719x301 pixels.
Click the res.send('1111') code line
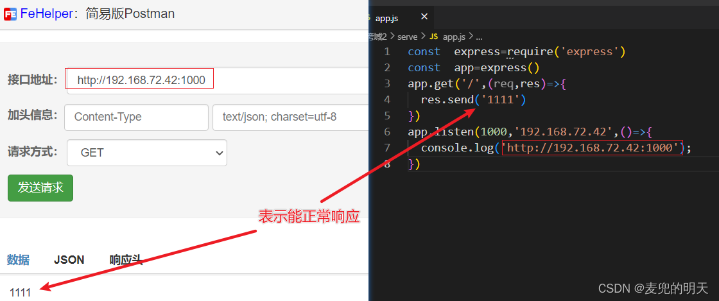pyautogui.click(x=473, y=100)
